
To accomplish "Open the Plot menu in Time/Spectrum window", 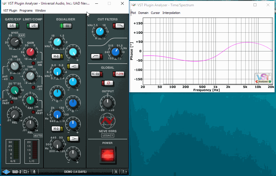I will (133, 13).
